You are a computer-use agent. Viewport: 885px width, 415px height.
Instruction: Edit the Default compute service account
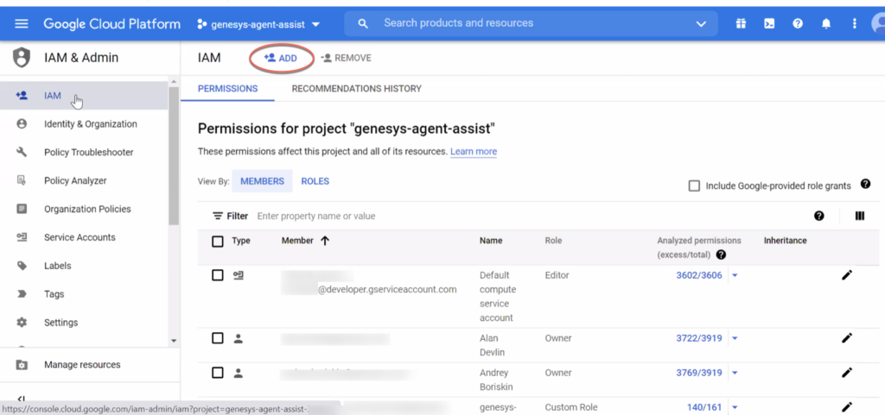pos(846,275)
